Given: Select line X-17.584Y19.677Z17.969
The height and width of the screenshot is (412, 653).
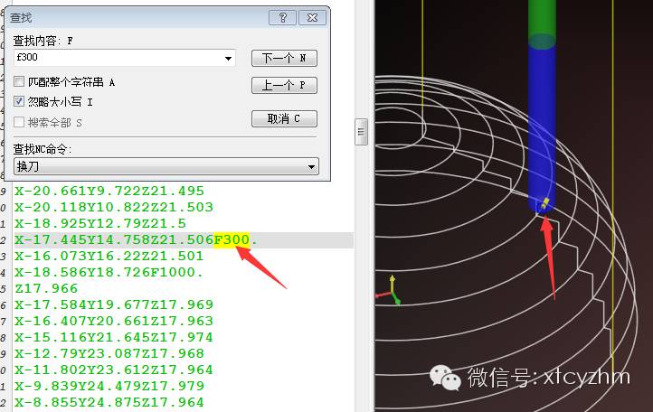Looking at the screenshot, I should tap(114, 304).
